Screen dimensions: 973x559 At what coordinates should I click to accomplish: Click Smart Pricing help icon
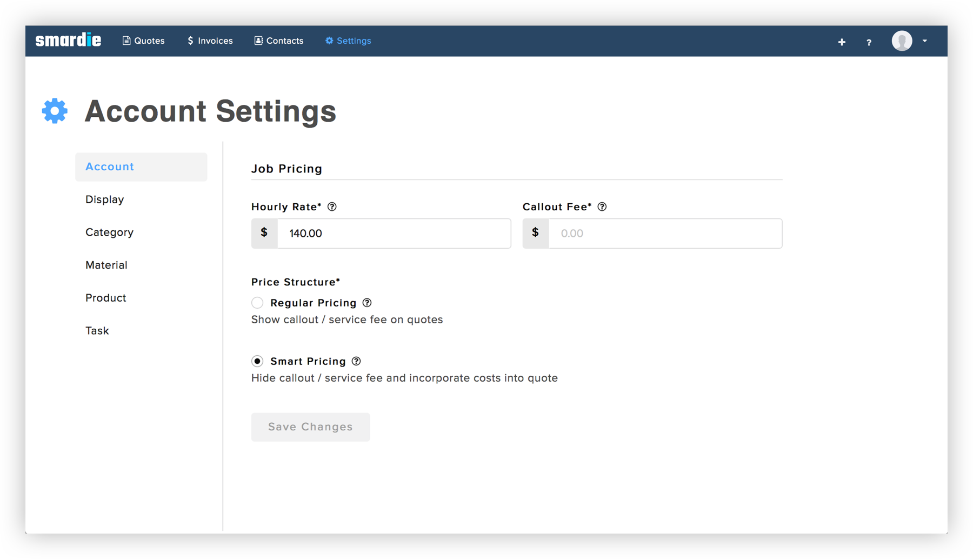(356, 361)
